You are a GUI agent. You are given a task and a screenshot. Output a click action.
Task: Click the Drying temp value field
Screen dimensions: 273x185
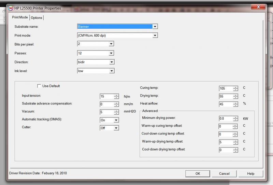(x=226, y=96)
